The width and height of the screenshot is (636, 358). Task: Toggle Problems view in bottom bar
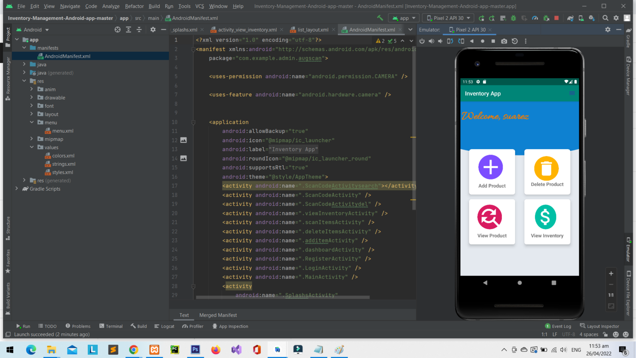(78, 326)
